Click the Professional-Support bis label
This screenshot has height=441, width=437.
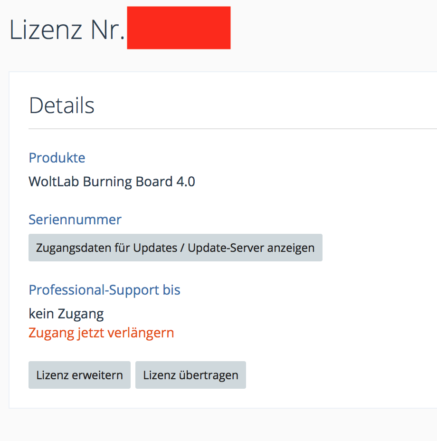(x=104, y=290)
